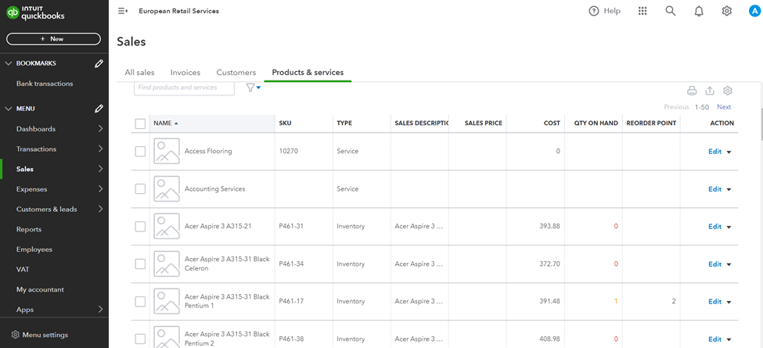Viewport: 763px width, 348px height.
Task: Open the filter dropdown
Action: (x=253, y=88)
